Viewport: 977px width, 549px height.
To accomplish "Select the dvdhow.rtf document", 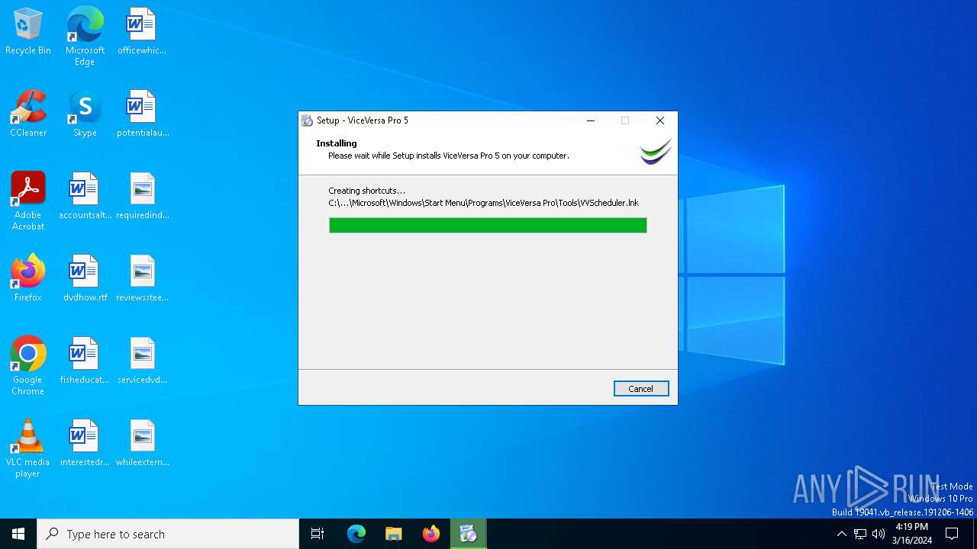I will click(85, 279).
